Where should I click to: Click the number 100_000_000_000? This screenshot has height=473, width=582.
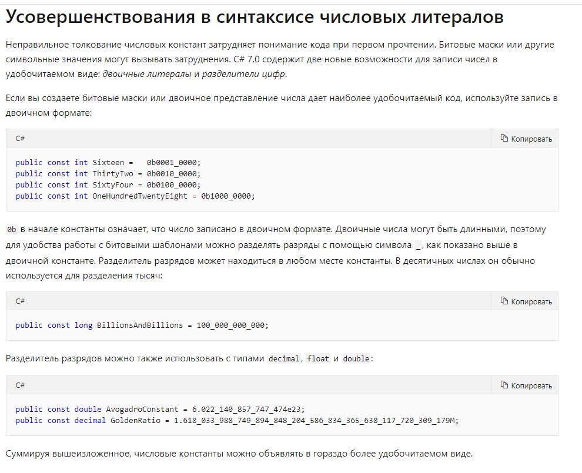point(230,326)
